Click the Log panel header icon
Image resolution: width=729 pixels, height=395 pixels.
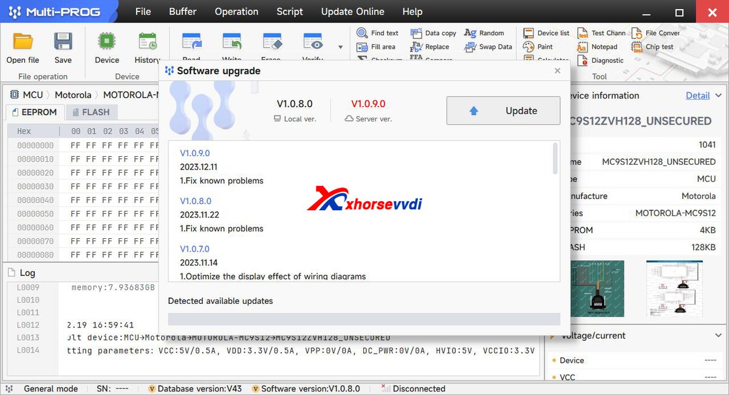pyautogui.click(x=12, y=273)
